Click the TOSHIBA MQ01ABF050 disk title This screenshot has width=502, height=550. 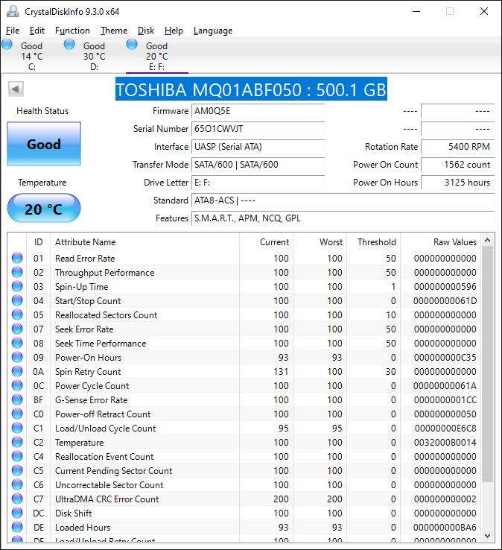[x=251, y=89]
